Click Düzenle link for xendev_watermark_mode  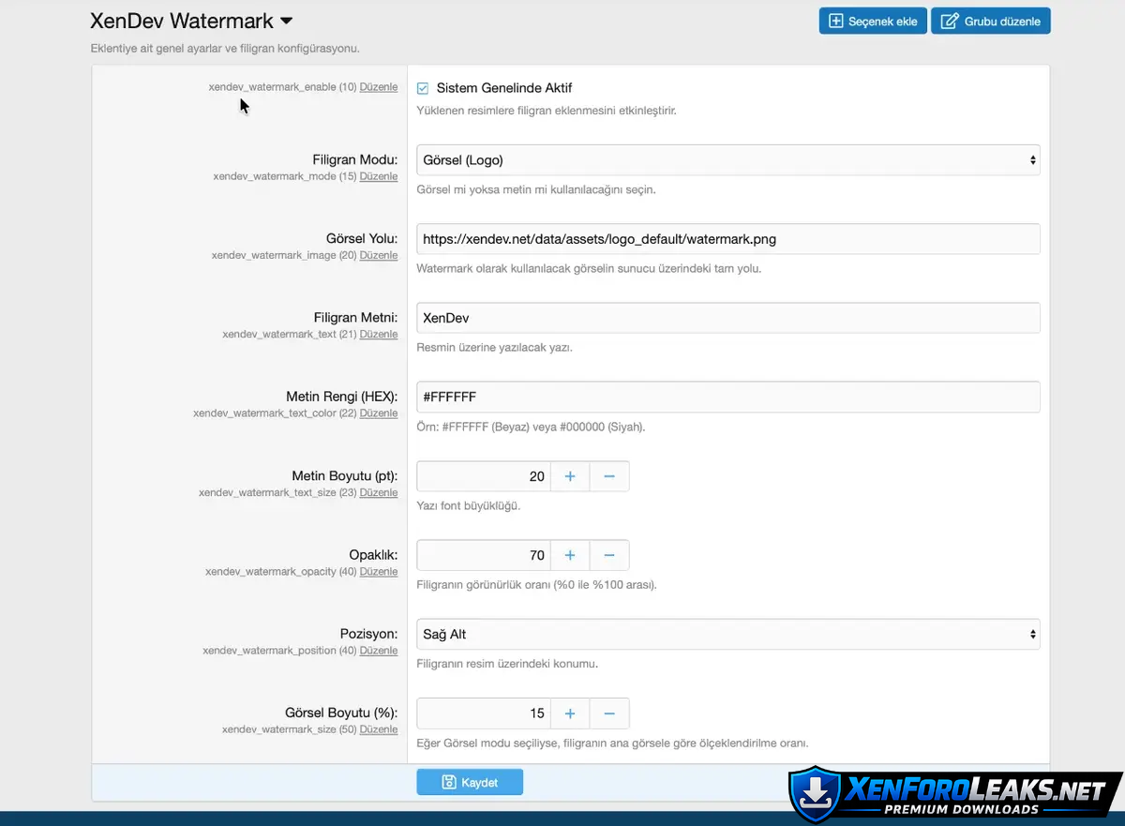379,176
